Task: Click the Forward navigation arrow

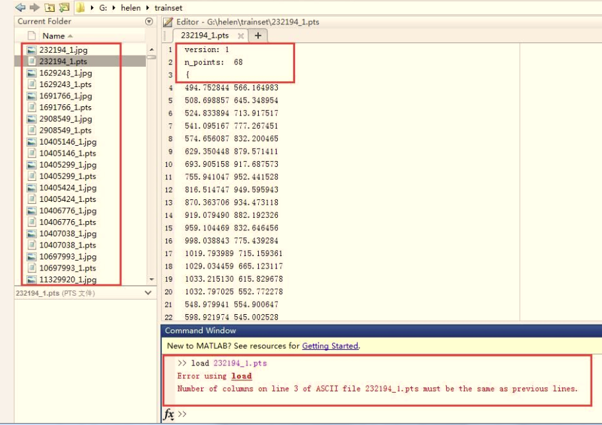Action: coord(33,8)
